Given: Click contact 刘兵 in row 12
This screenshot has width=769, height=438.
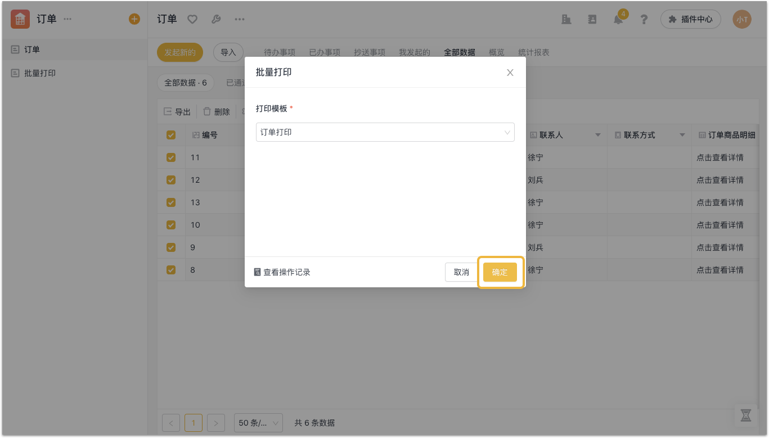Looking at the screenshot, I should (536, 180).
